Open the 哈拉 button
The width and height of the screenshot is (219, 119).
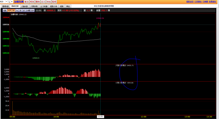point(49,2)
